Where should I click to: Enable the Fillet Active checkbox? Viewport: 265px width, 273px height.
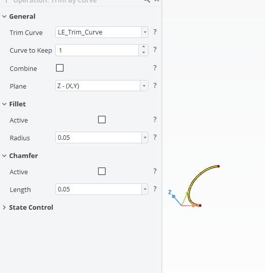pyautogui.click(x=102, y=120)
